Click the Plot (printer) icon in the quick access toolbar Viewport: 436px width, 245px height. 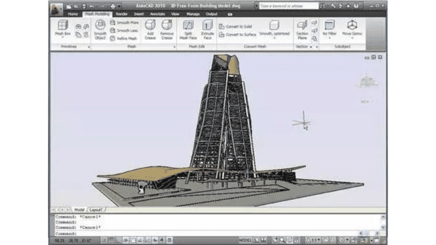tap(113, 6)
